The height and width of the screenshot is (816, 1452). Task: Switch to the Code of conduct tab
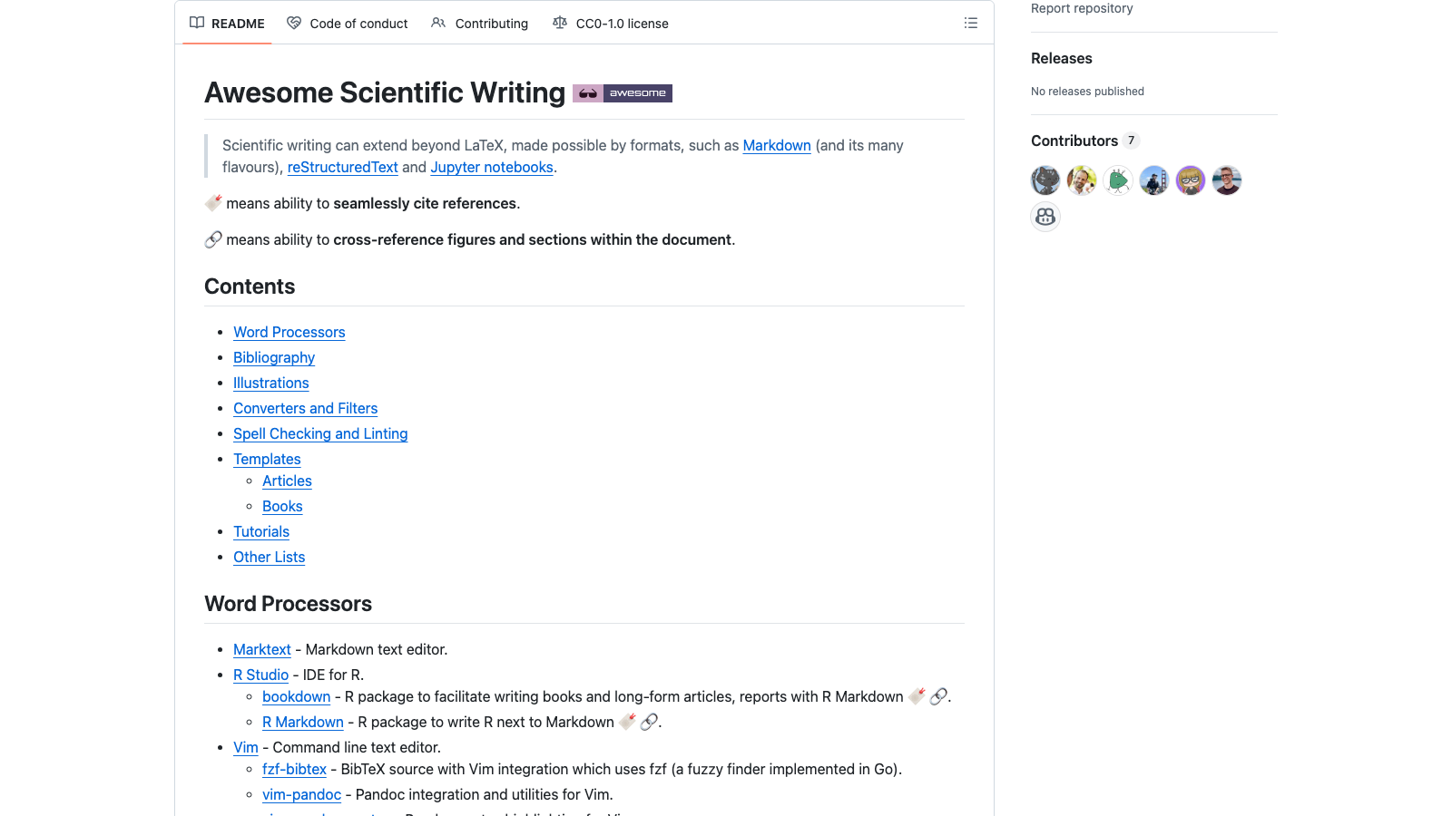pyautogui.click(x=358, y=23)
